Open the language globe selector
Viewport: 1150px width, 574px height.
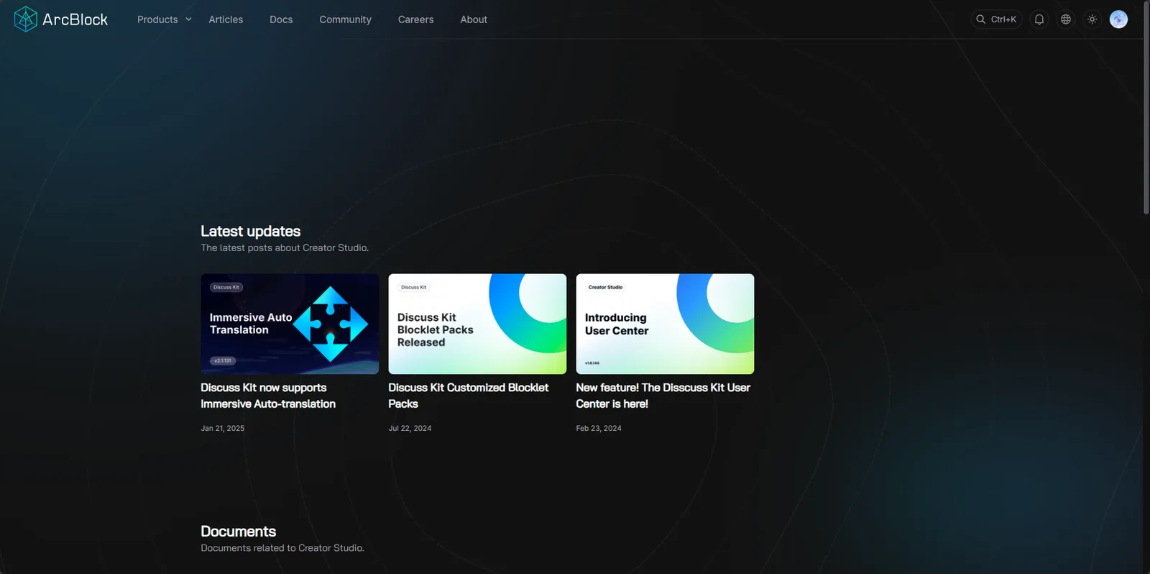[x=1066, y=19]
